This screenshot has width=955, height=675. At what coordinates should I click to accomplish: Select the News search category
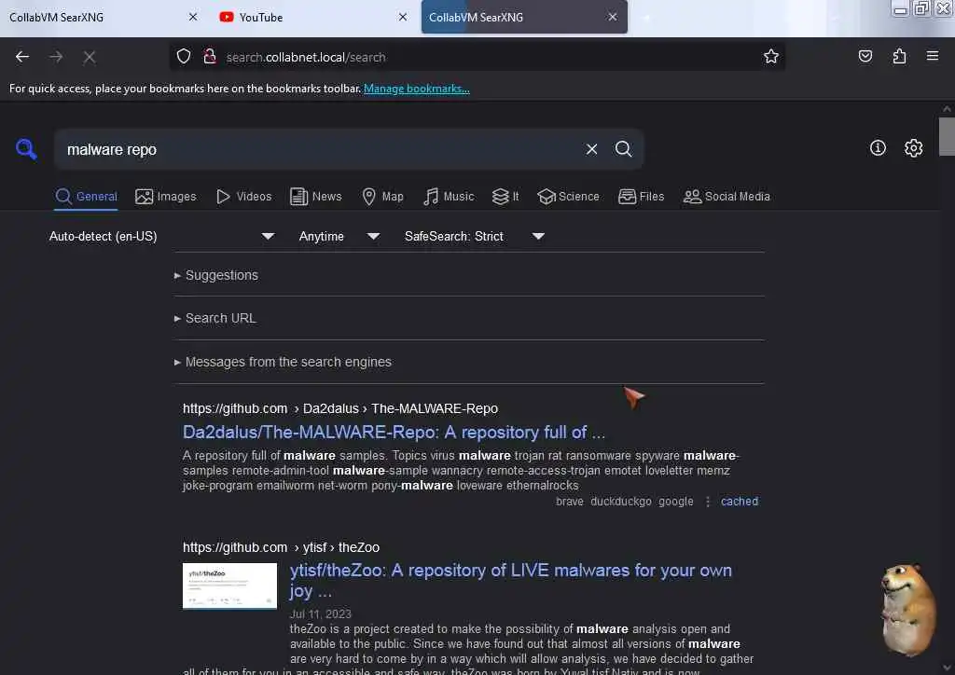pos(315,197)
